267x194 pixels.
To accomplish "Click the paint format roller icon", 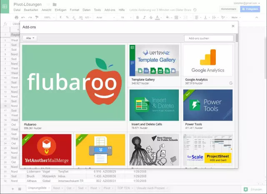I will (37, 17).
